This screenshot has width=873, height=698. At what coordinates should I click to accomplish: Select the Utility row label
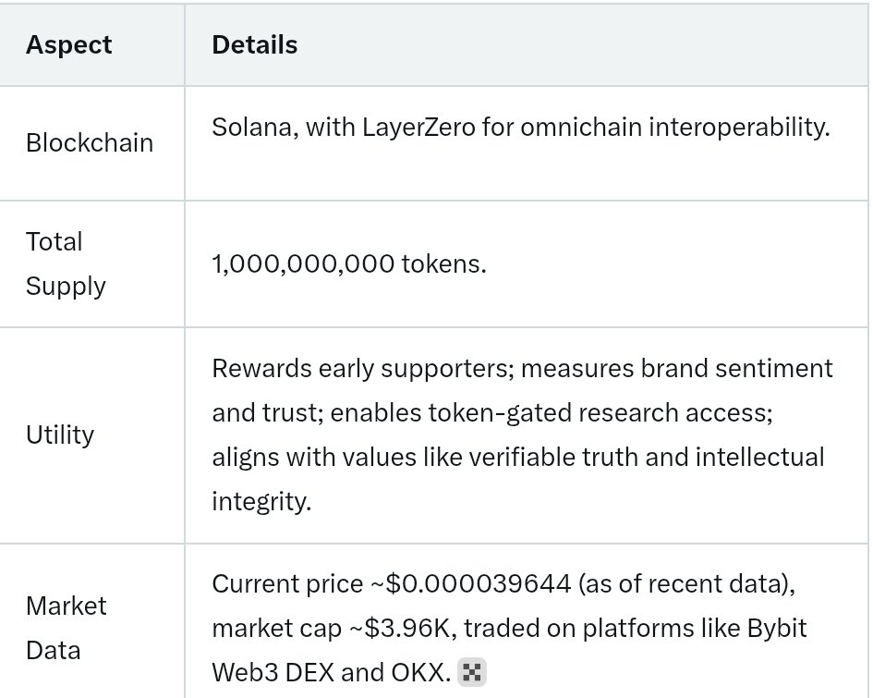pyautogui.click(x=59, y=435)
